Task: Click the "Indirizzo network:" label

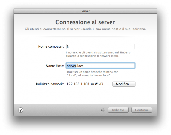Action: [50, 84]
